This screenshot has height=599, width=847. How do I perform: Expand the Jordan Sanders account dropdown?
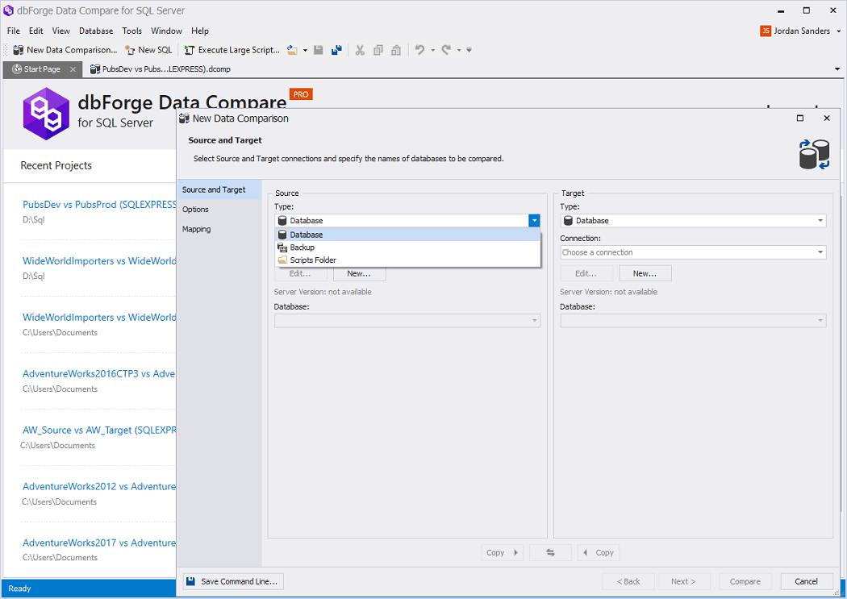coord(839,31)
